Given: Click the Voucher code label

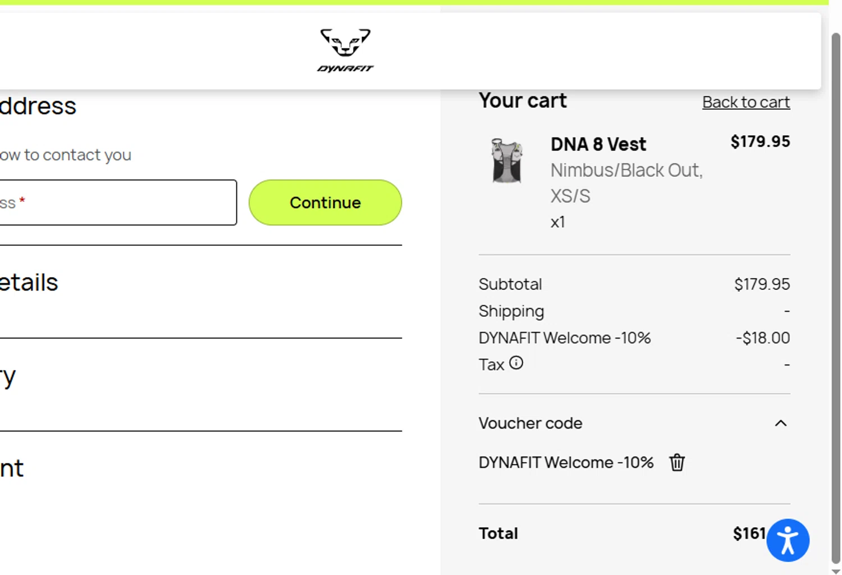Looking at the screenshot, I should (530, 423).
